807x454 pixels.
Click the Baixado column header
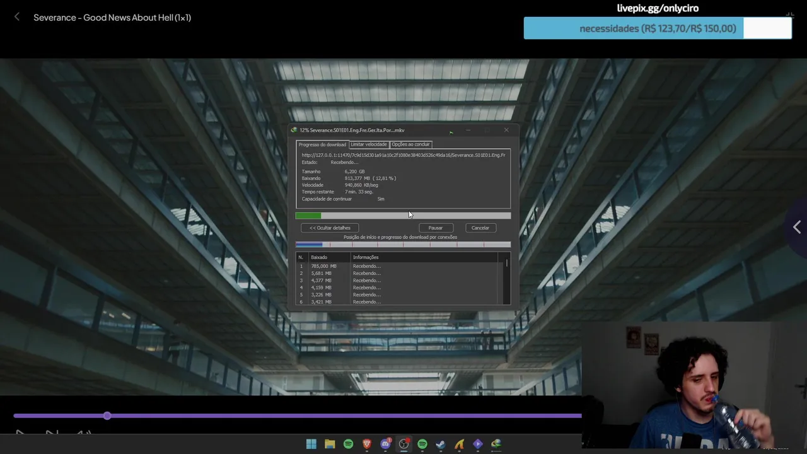[328, 257]
